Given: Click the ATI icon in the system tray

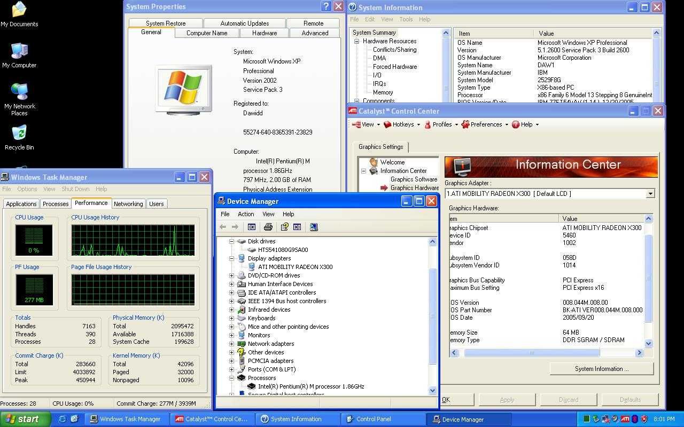Looking at the screenshot, I should 625,419.
